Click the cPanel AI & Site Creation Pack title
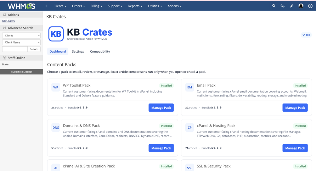This screenshot has width=316, height=171. coord(89,166)
